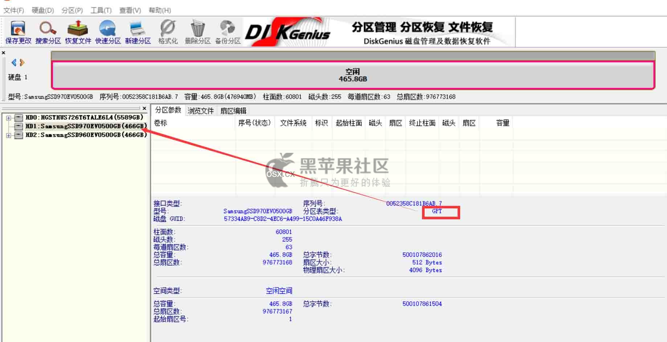Viewport: 667px width, 342px height.
Task: Select HD1 Samsung SSD 970 EVO in tree
Action: (x=86, y=126)
